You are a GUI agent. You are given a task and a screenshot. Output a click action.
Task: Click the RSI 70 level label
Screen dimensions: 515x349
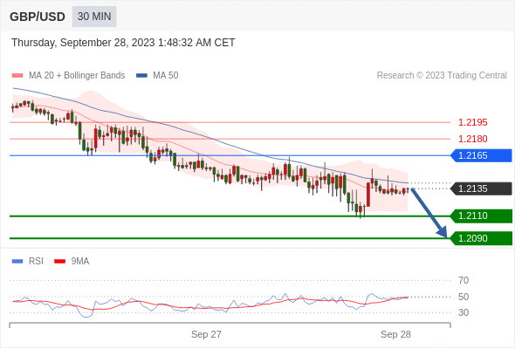[463, 280]
